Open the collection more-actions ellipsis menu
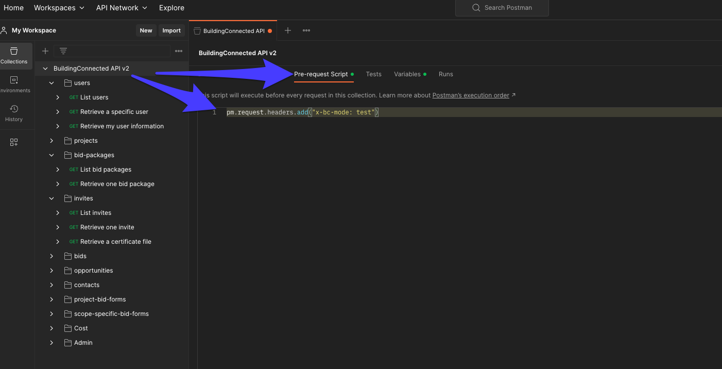 pyautogui.click(x=178, y=51)
